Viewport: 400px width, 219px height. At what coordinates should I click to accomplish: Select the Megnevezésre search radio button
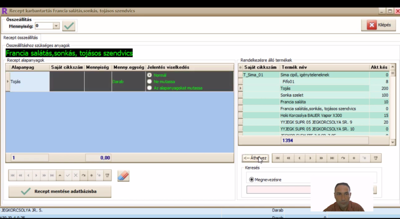[252, 180]
